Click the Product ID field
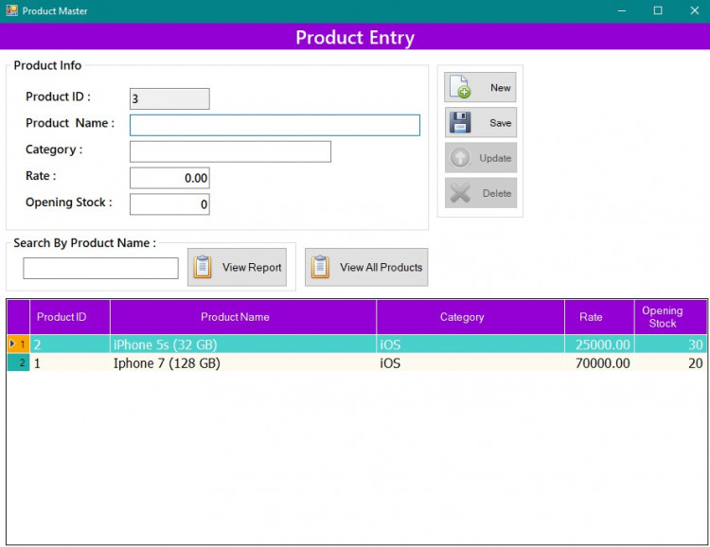This screenshot has height=547, width=710. click(169, 98)
